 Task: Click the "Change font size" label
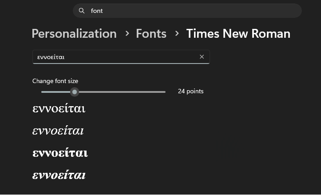(x=55, y=81)
